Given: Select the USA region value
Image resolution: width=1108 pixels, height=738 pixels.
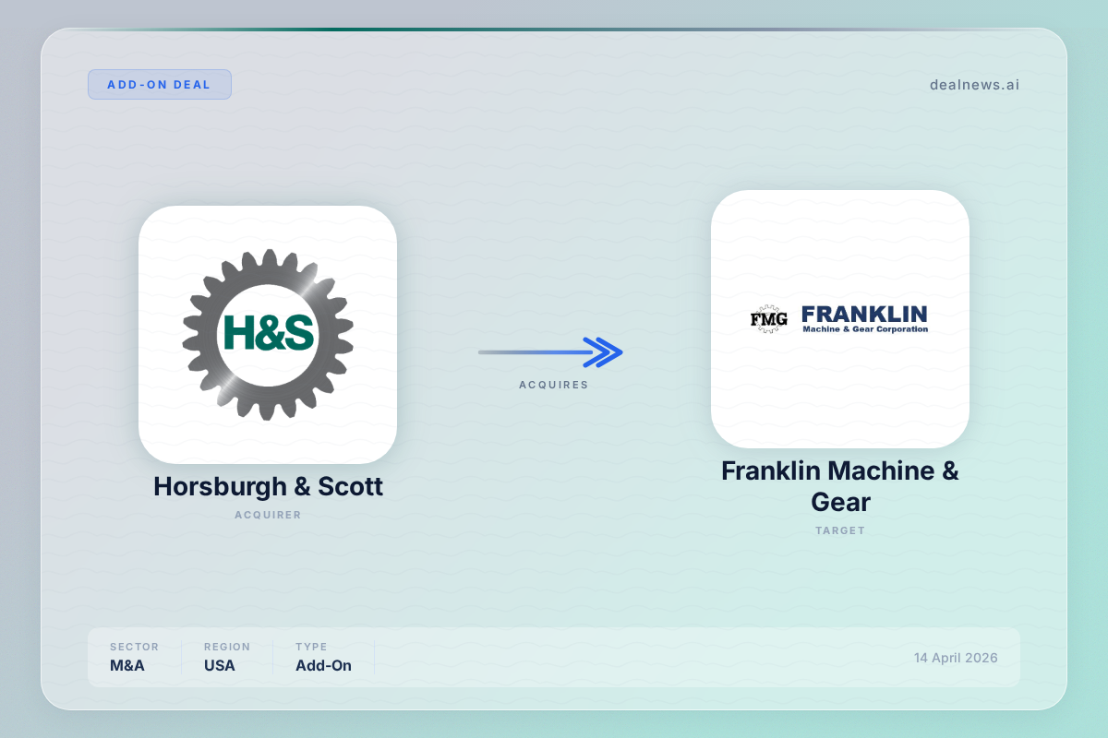Looking at the screenshot, I should (x=220, y=665).
